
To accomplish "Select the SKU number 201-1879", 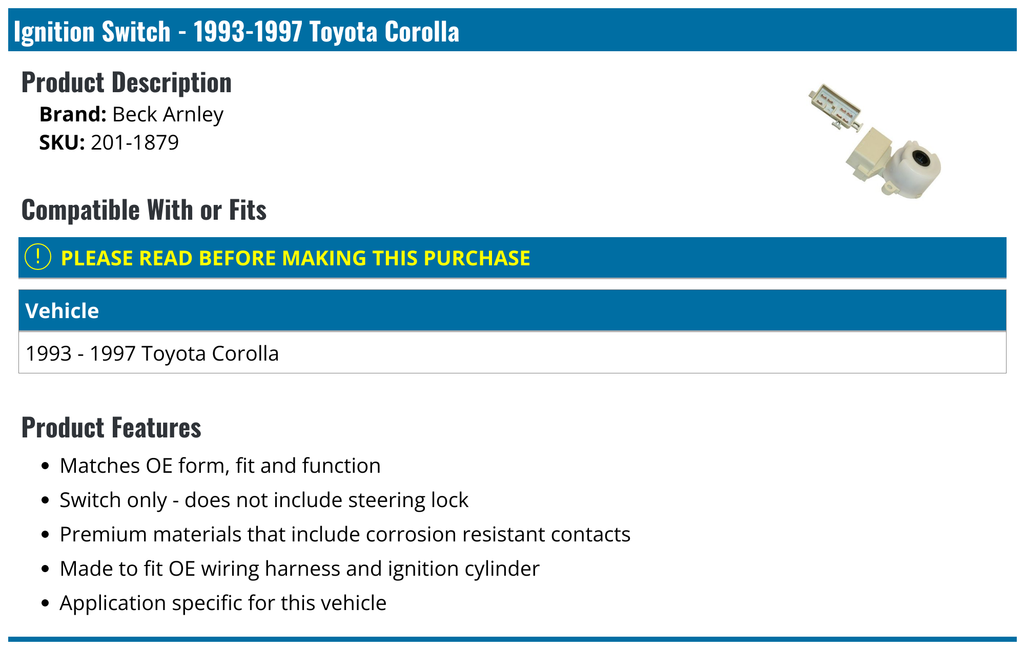I will (x=134, y=142).
